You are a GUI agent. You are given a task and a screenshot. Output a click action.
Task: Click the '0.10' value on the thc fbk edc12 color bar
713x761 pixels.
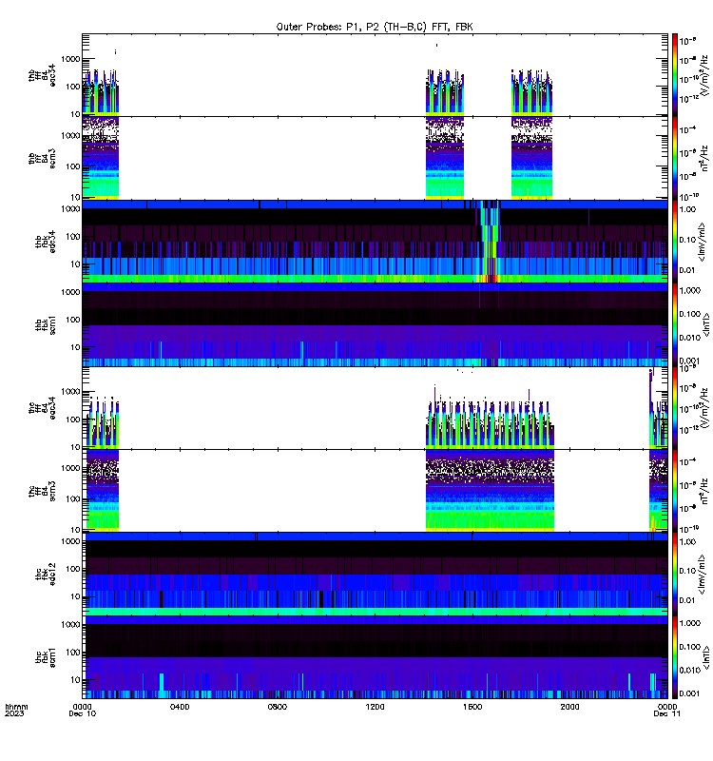tap(687, 572)
